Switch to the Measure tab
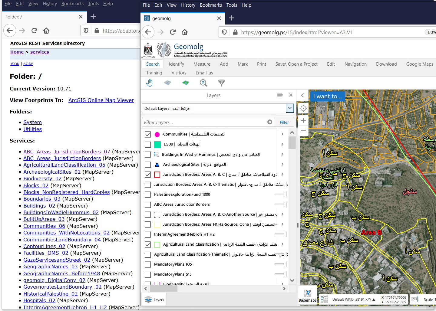 pyautogui.click(x=202, y=64)
